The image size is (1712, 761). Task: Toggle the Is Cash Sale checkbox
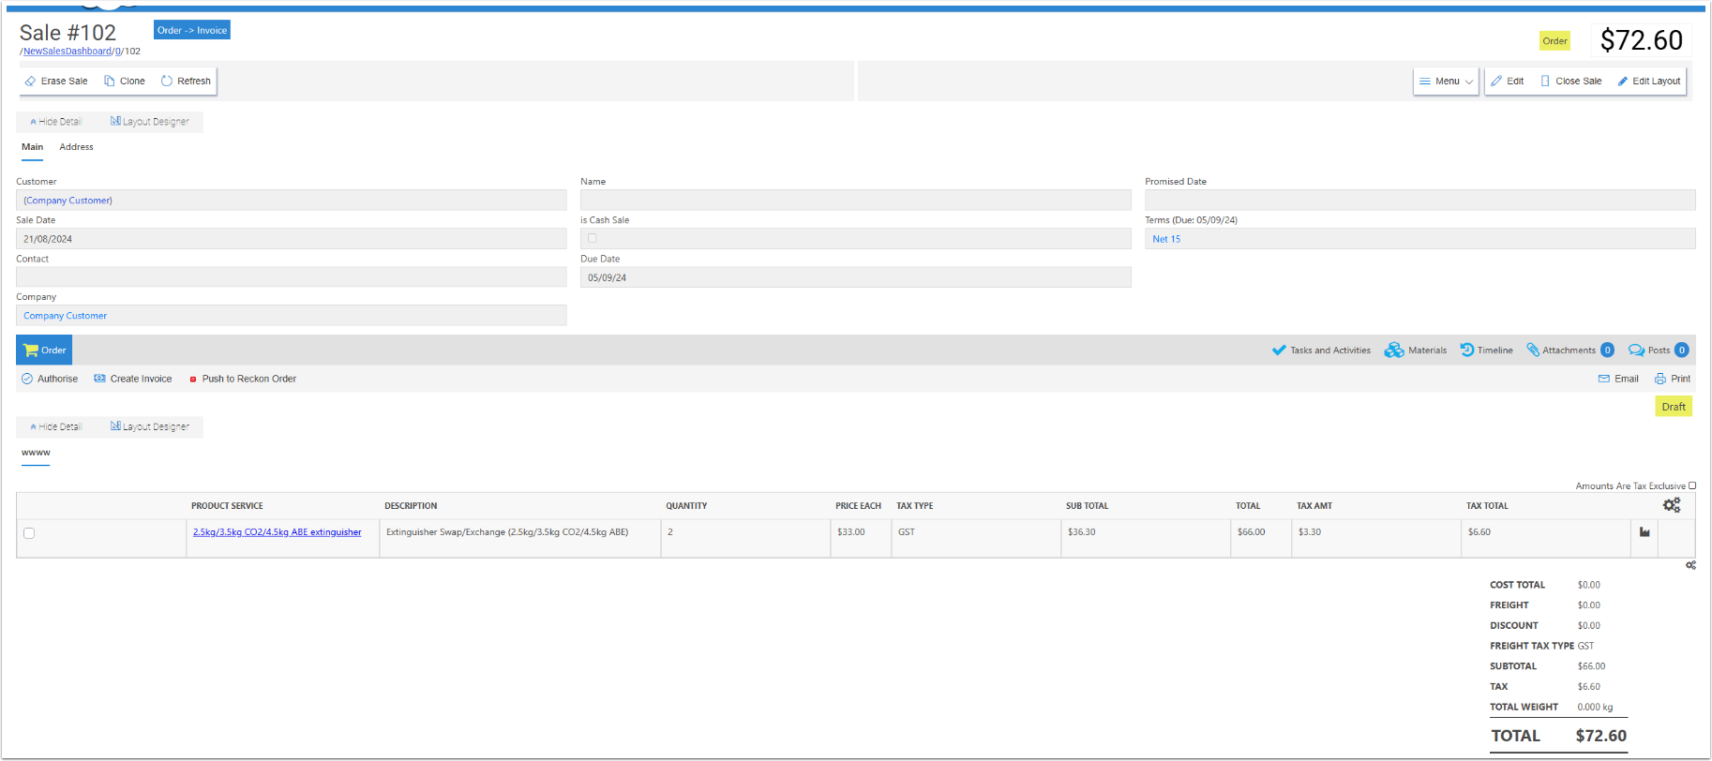pyautogui.click(x=592, y=238)
